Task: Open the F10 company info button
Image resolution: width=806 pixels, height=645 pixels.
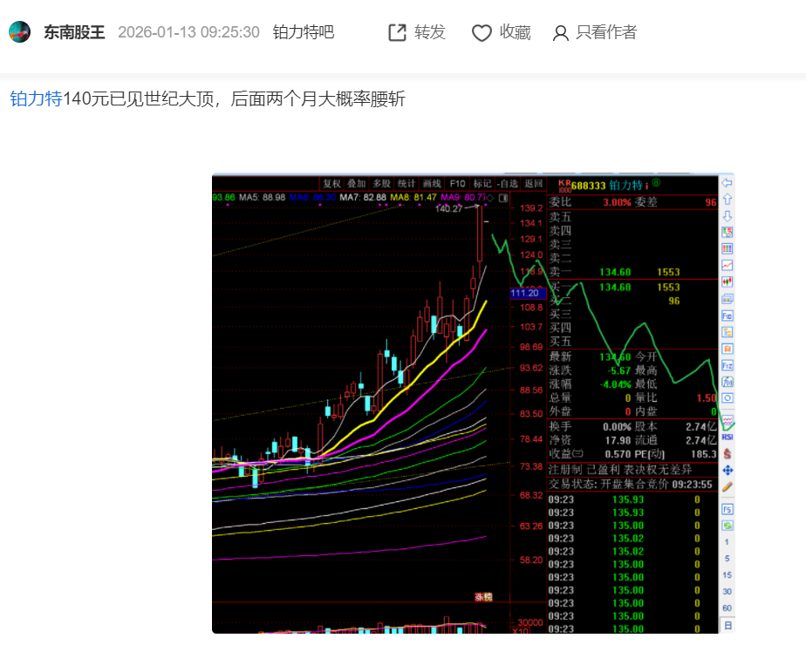Action: (457, 183)
